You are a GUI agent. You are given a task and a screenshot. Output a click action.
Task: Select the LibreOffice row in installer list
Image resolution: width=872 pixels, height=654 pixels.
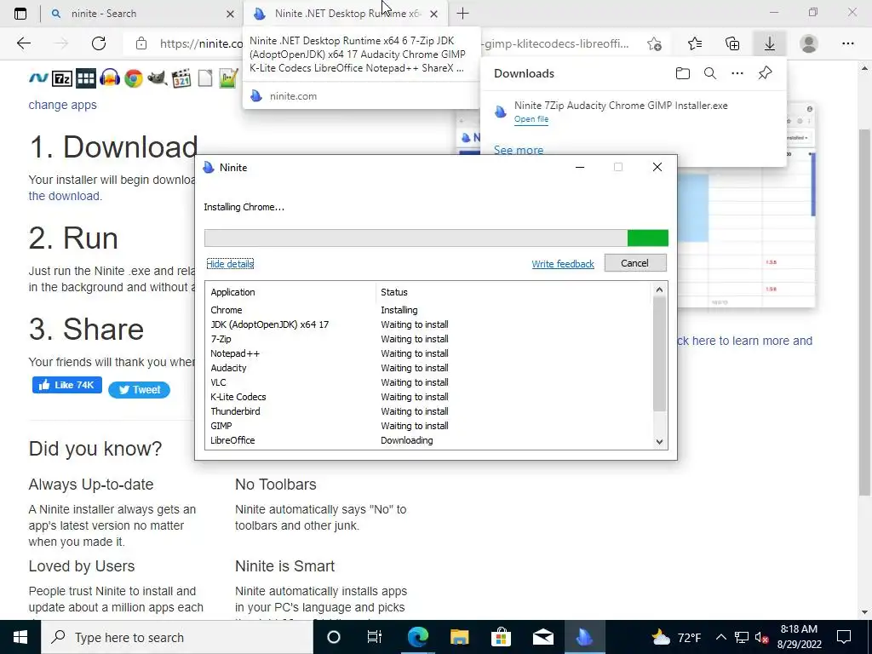pyautogui.click(x=428, y=440)
